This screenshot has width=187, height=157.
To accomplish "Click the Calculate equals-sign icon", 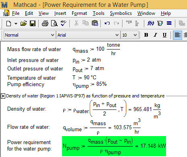I will (169, 23).
